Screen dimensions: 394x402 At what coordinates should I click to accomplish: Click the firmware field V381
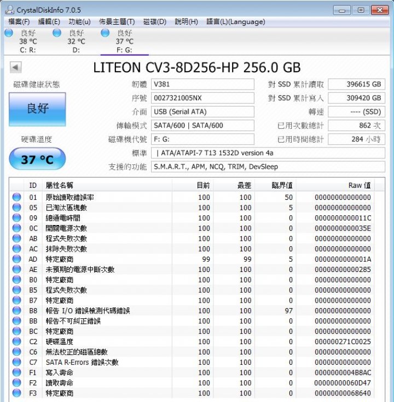(x=202, y=84)
